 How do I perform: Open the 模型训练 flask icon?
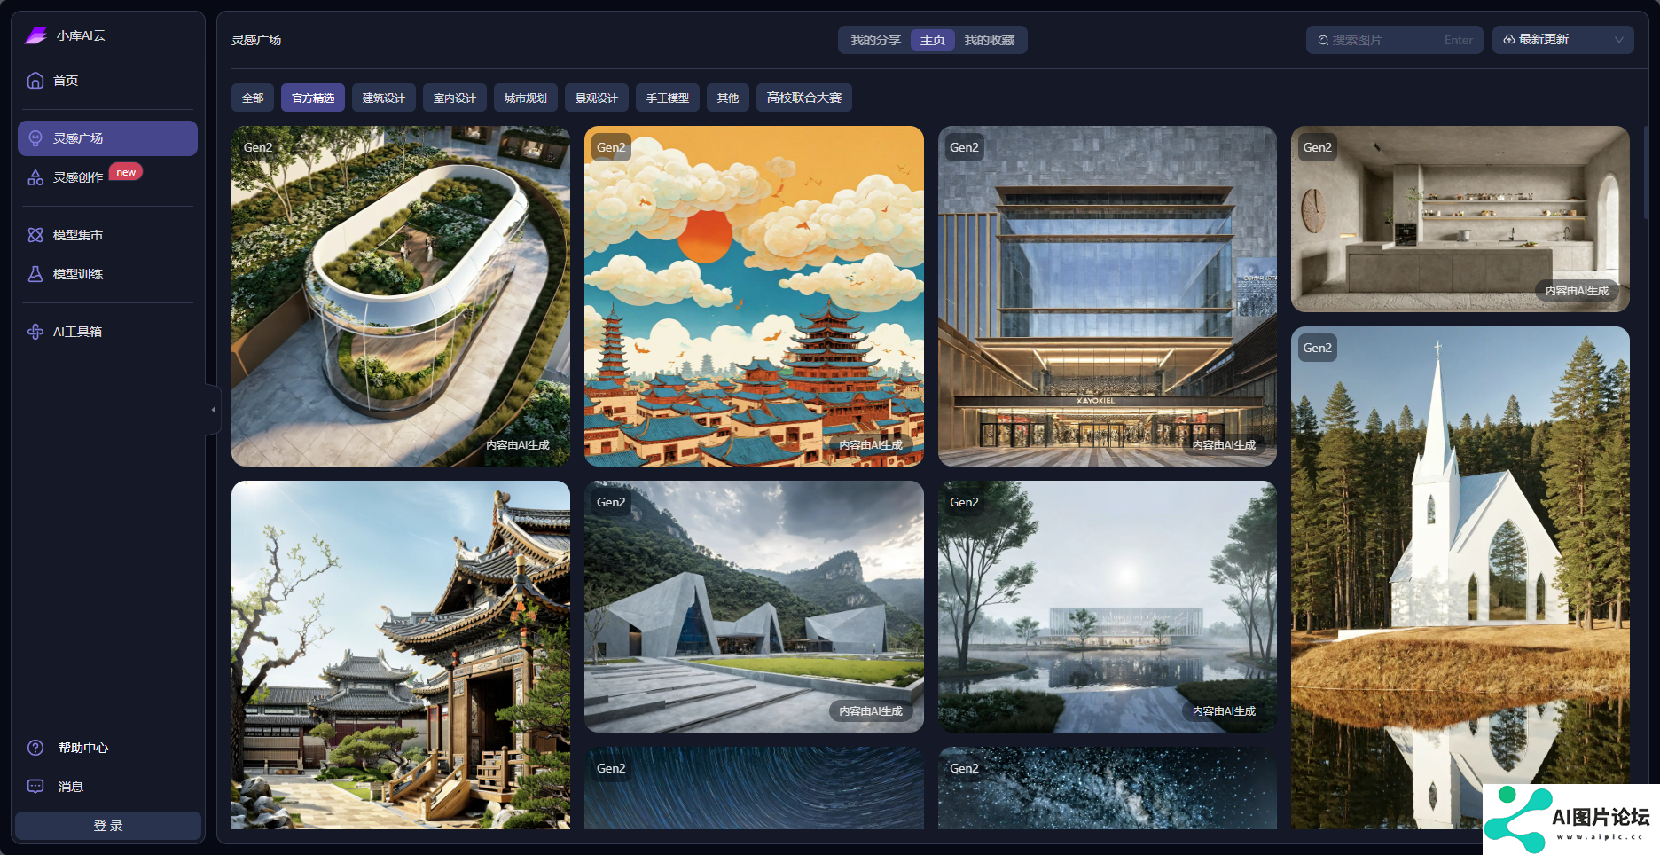(35, 274)
